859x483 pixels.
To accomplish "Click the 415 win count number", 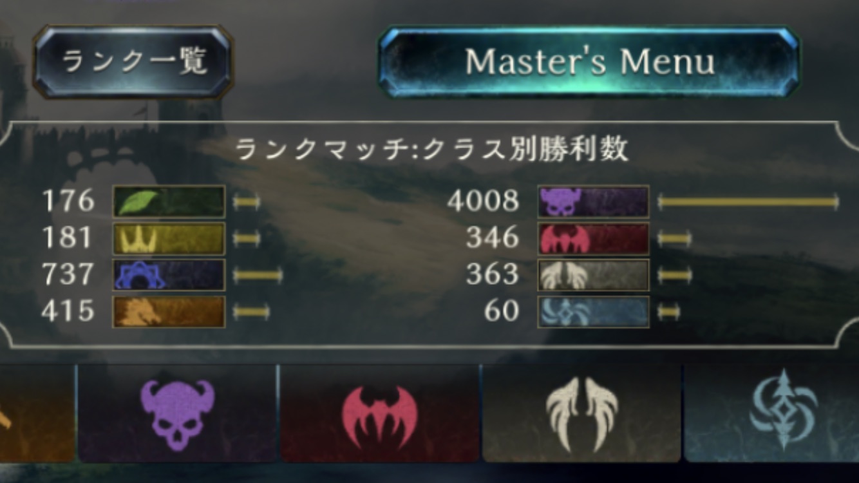I will pos(68,312).
